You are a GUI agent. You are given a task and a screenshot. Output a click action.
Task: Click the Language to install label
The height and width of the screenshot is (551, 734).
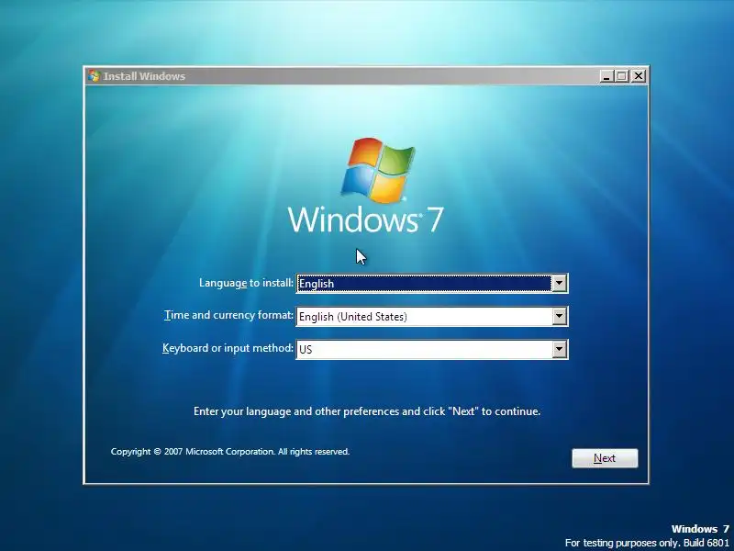[x=246, y=283]
